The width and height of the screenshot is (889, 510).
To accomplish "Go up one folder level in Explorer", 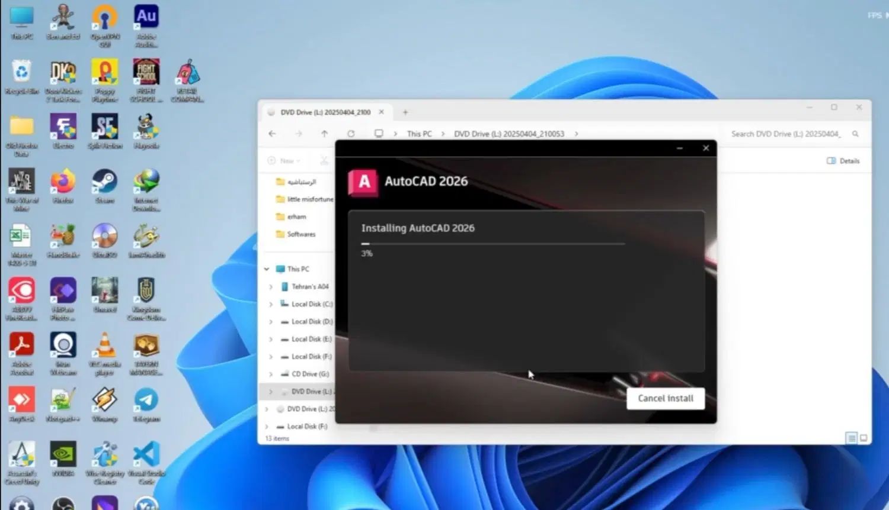I will coord(324,134).
